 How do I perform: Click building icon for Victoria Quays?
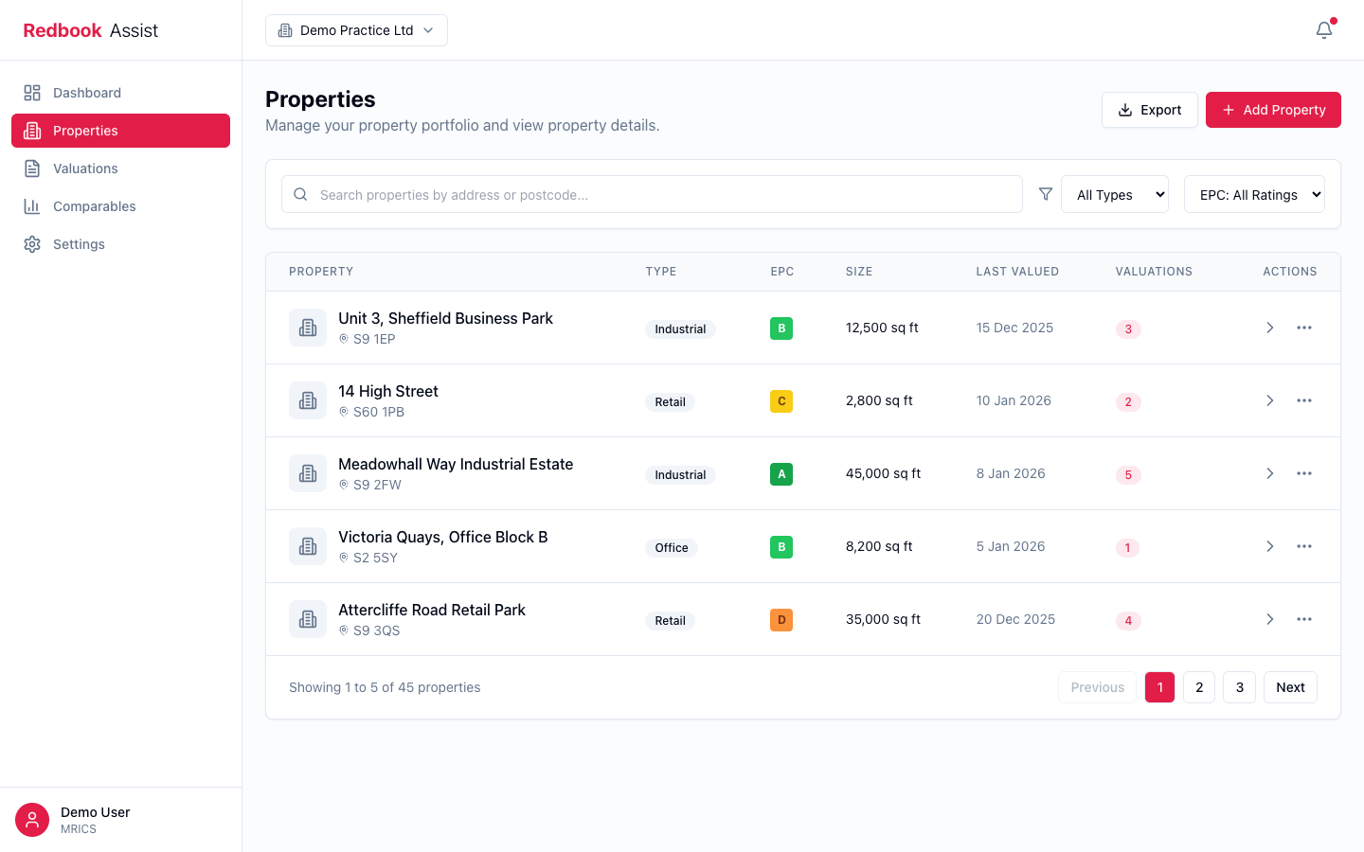pos(308,546)
